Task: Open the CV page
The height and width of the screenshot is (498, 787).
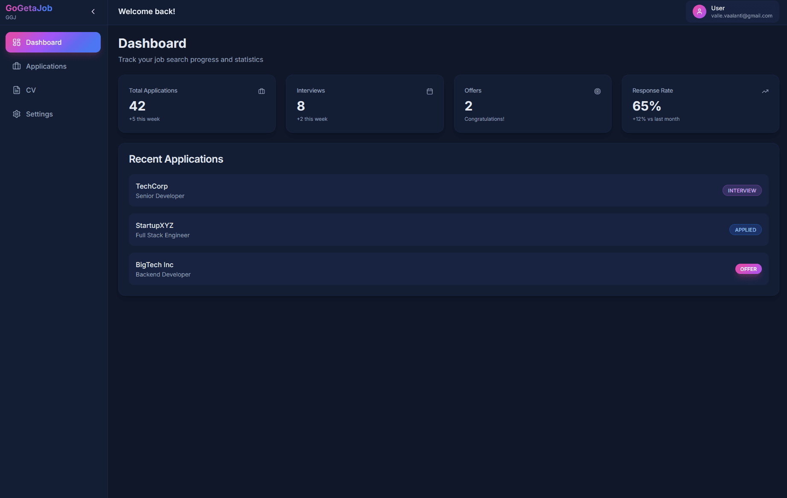Action: click(x=30, y=90)
